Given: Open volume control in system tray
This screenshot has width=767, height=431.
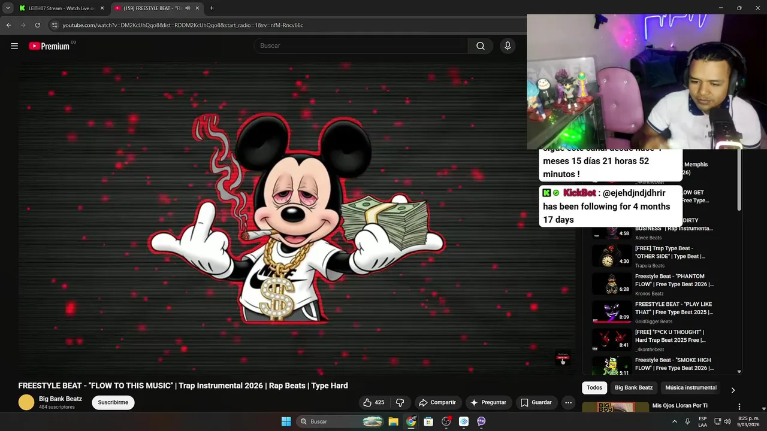Looking at the screenshot, I should [727, 421].
